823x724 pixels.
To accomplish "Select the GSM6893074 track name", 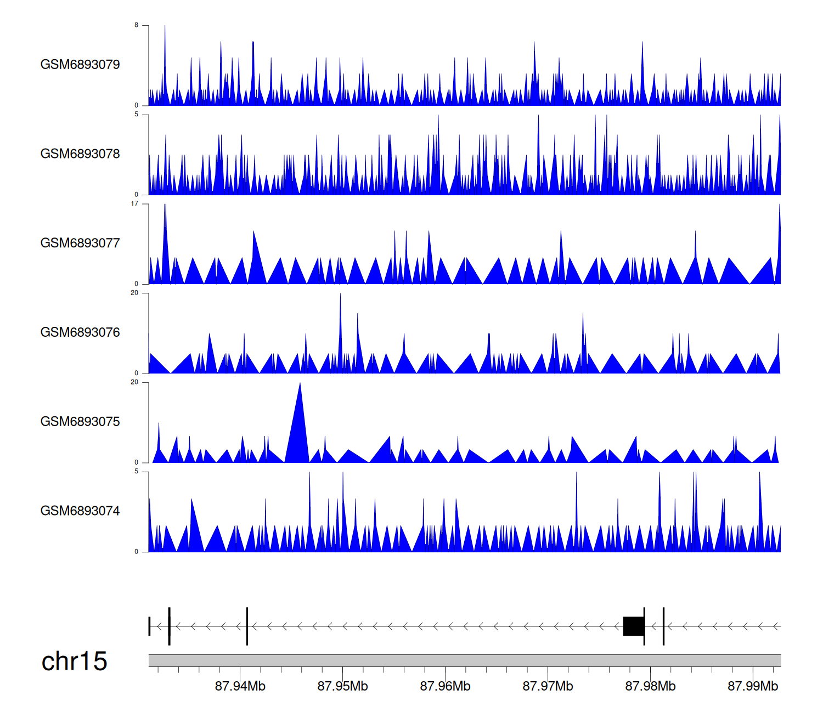I will click(80, 511).
